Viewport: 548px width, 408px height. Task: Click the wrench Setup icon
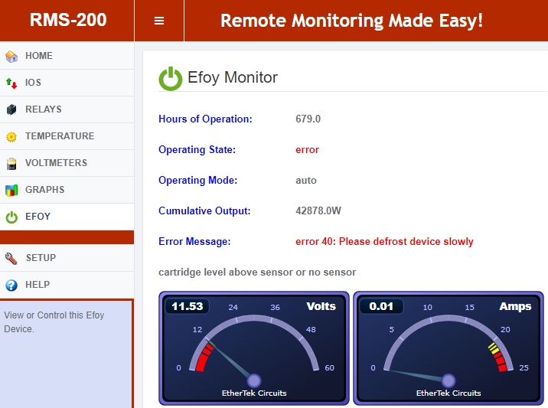11,258
